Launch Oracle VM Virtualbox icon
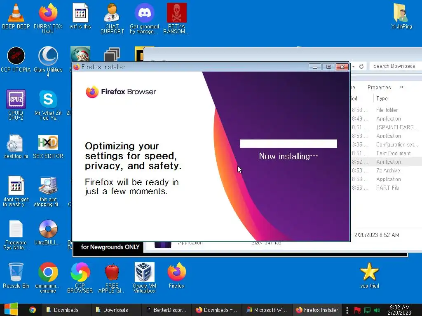 point(145,278)
